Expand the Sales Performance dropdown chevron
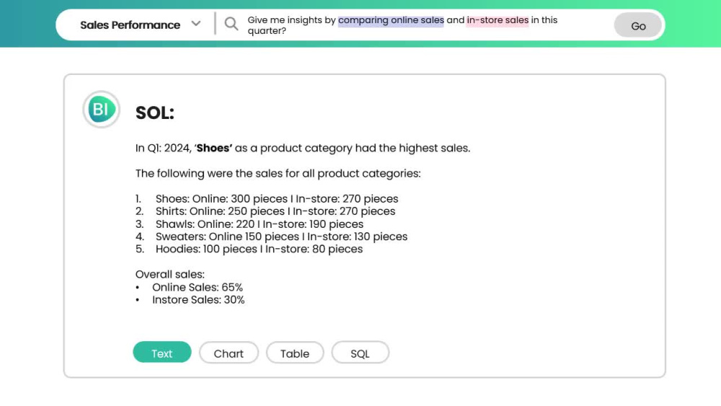Image resolution: width=721 pixels, height=406 pixels. [x=196, y=24]
